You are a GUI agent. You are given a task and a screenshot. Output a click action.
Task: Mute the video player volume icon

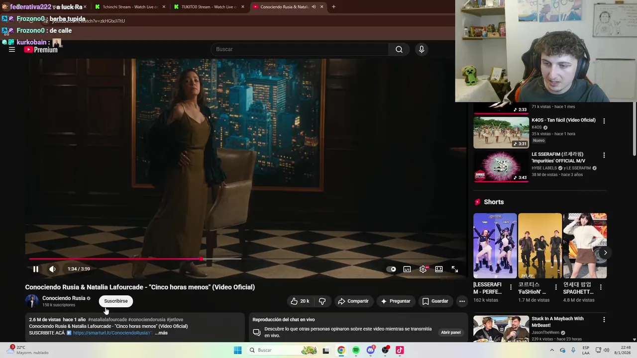coord(52,269)
